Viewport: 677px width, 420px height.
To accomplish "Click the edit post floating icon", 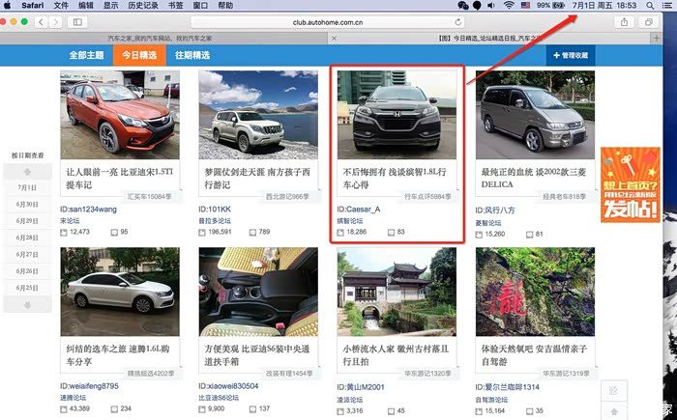I will click(x=613, y=391).
